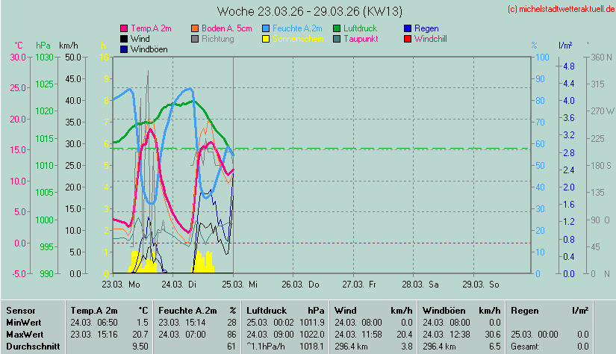Click the gray Richtung legend swatch
The width and height of the screenshot is (616, 354).
(196, 38)
